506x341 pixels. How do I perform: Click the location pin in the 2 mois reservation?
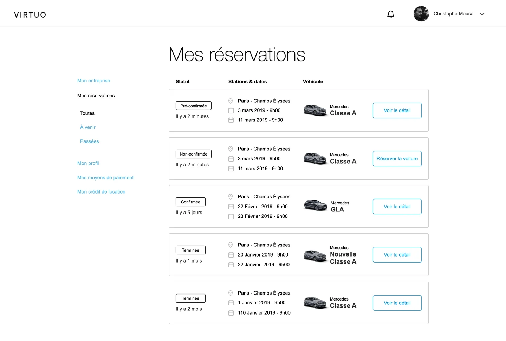pyautogui.click(x=231, y=293)
